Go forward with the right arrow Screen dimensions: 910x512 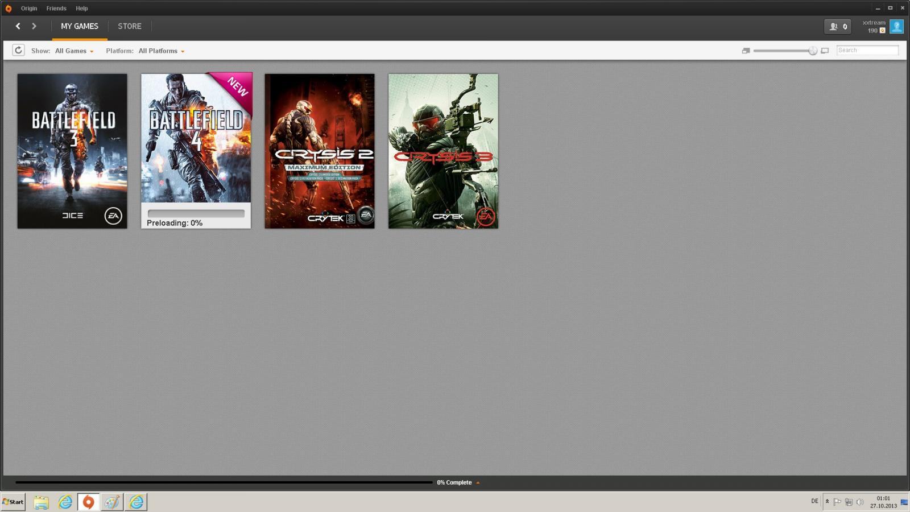click(x=34, y=26)
